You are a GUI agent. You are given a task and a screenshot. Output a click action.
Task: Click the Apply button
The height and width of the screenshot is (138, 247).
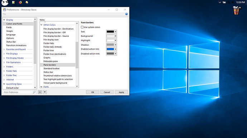121,92
